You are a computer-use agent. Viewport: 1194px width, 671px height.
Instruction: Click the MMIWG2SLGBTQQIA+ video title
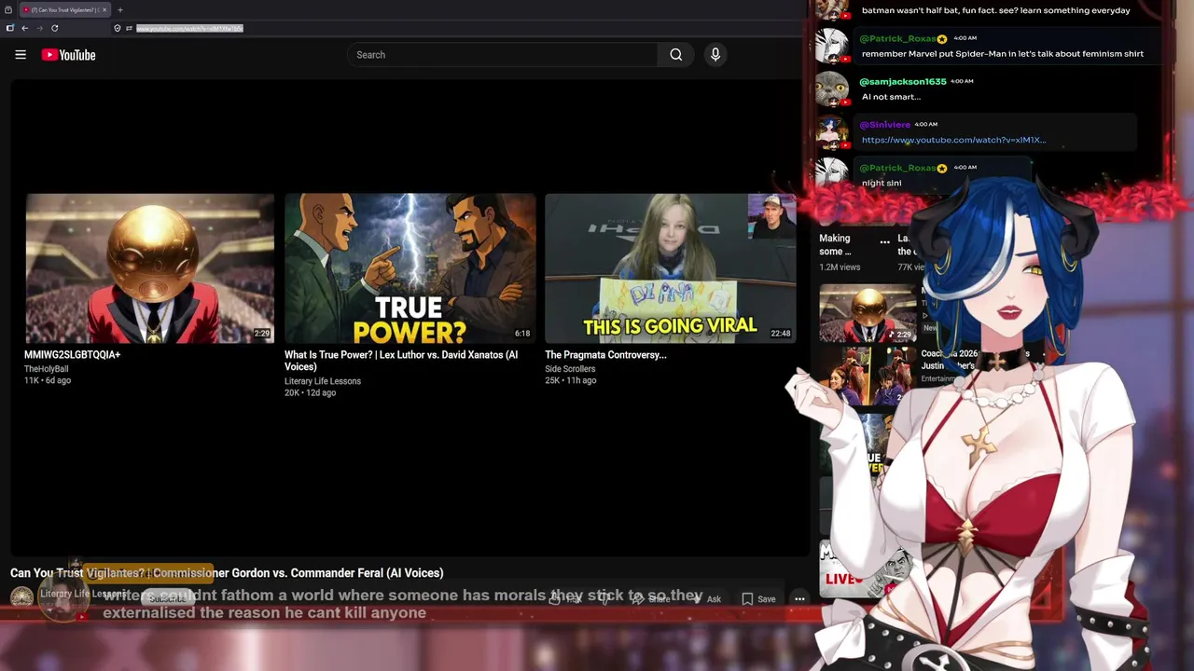click(72, 355)
